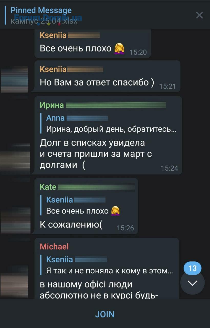Viewport: 210px width, 328px height.
Task: Tap the 13 unread messages badge
Action: pos(193,268)
